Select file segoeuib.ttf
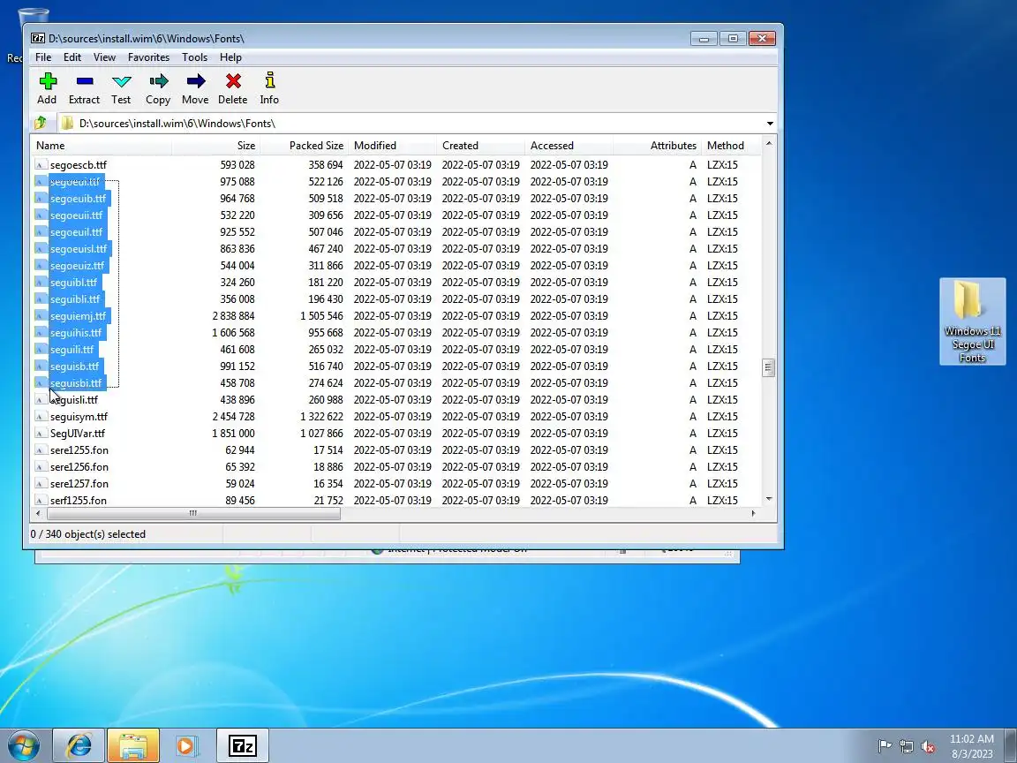 (78, 199)
